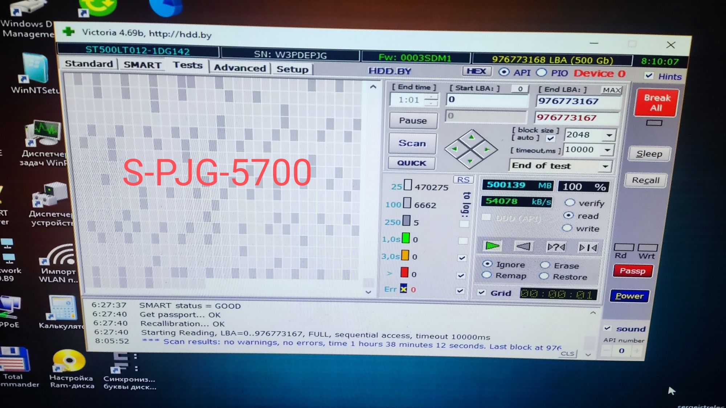
Task: Select the API mode radio button
Action: click(503, 72)
